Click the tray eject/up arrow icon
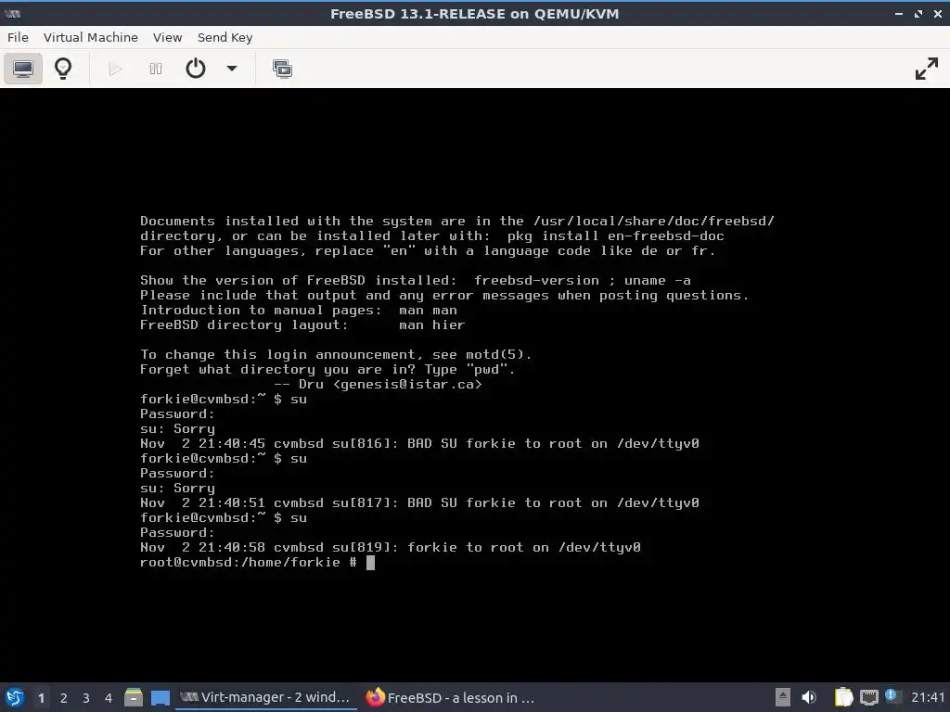The height and width of the screenshot is (712, 950). tap(783, 697)
